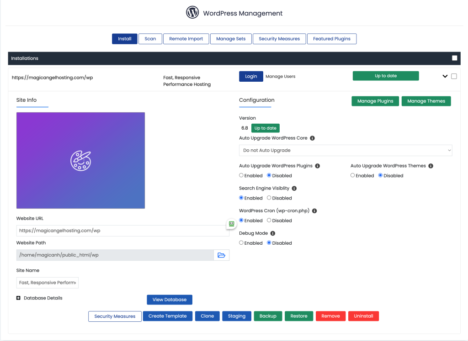Click the Create Template button
The width and height of the screenshot is (468, 341).
tap(168, 316)
